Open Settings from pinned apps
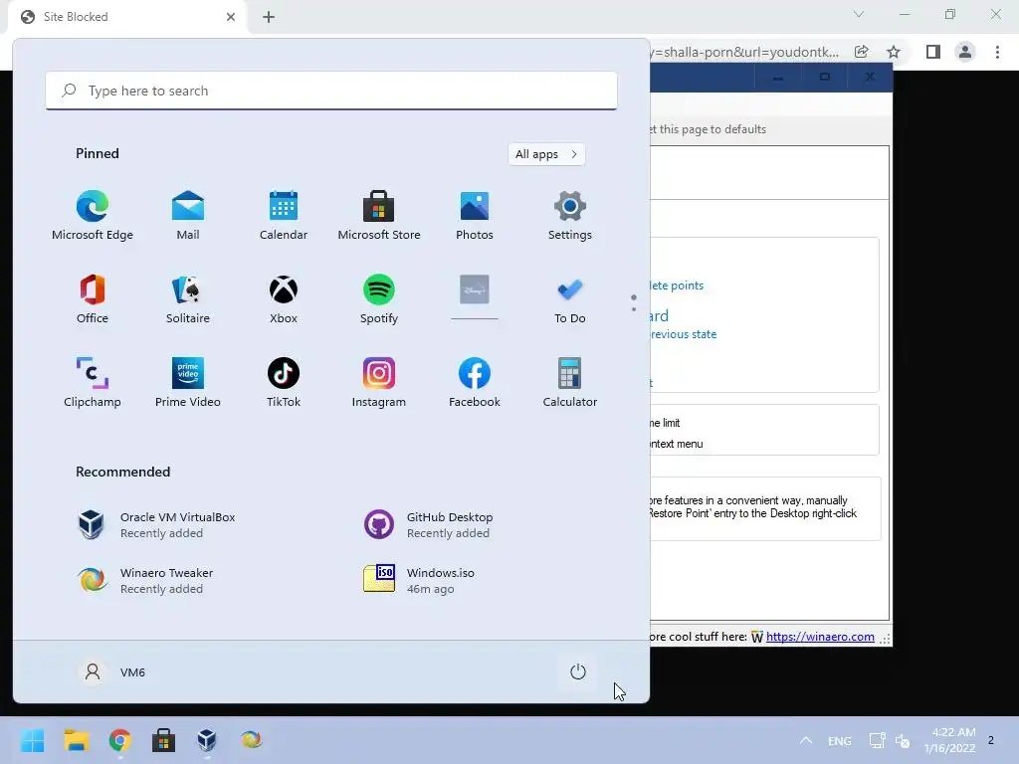The height and width of the screenshot is (764, 1019). pyautogui.click(x=570, y=215)
